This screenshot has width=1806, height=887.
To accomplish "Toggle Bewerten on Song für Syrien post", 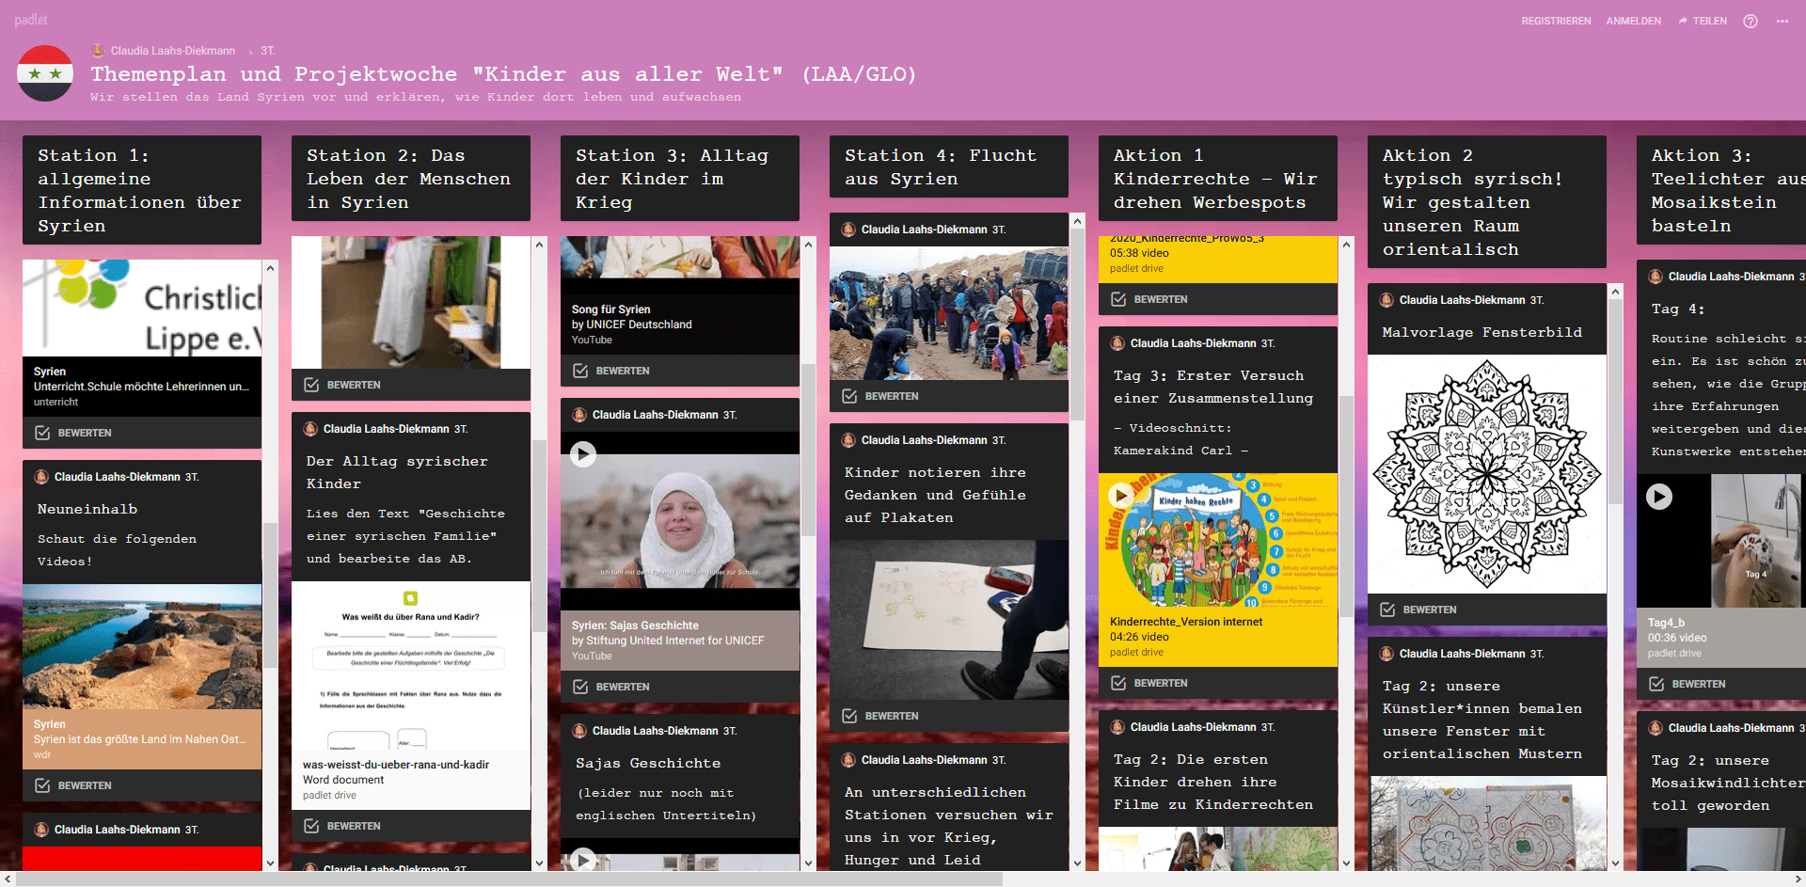I will pyautogui.click(x=612, y=371).
